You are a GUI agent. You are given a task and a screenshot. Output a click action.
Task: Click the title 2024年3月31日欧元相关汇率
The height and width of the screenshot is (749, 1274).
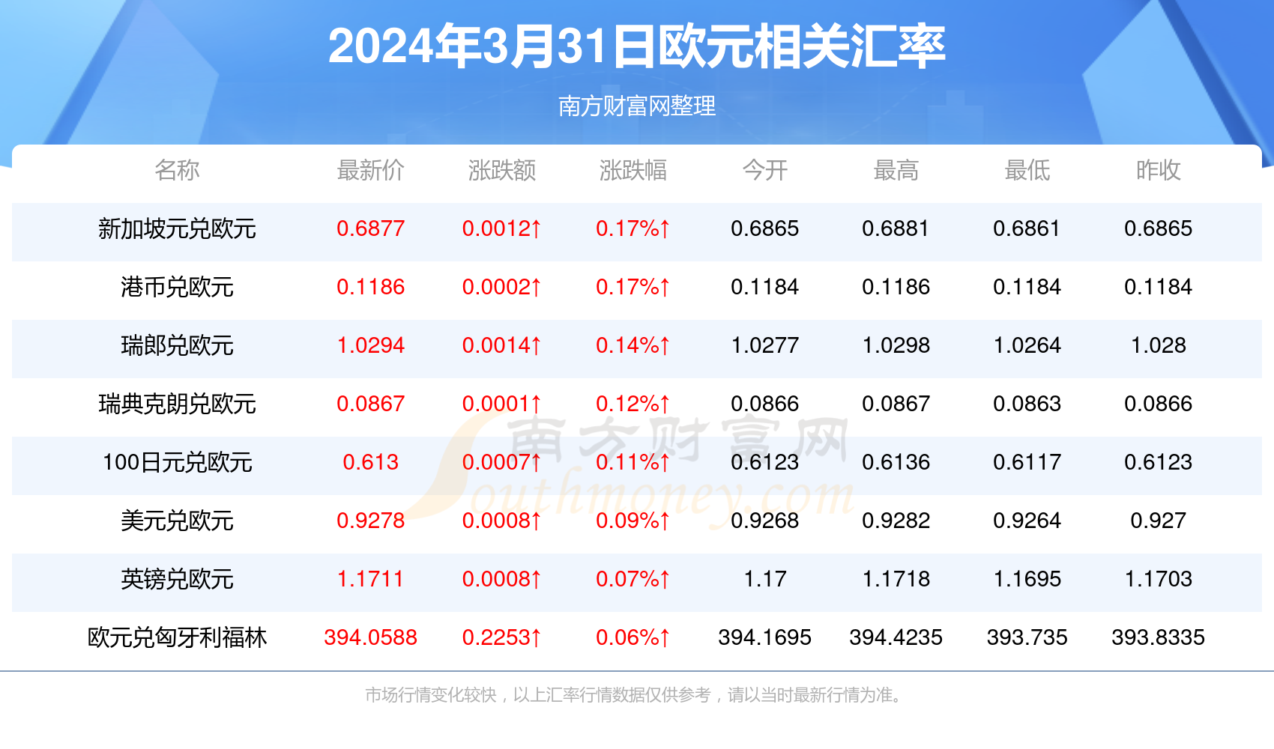click(637, 46)
